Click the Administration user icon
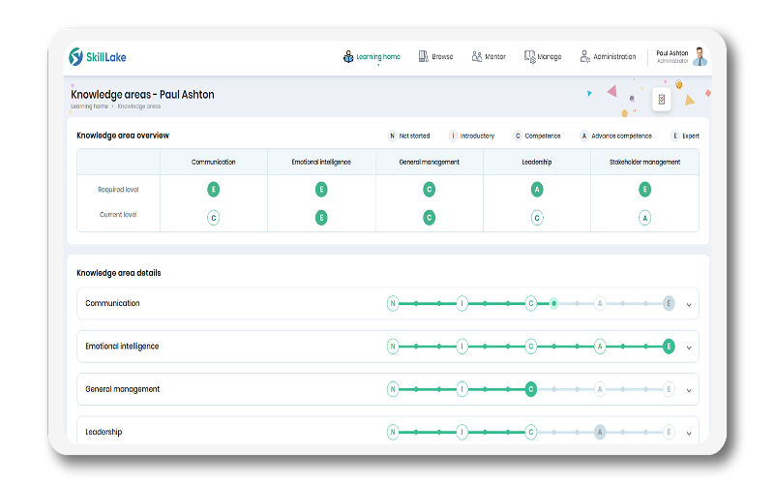 [584, 57]
